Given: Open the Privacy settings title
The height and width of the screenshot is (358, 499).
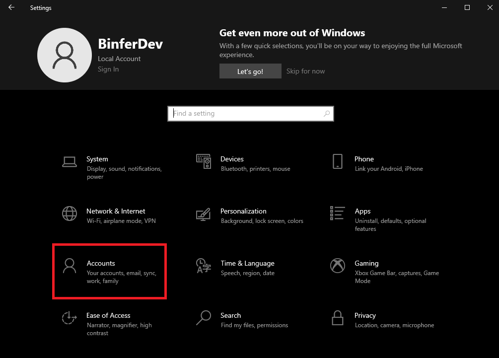Looking at the screenshot, I should [365, 316].
